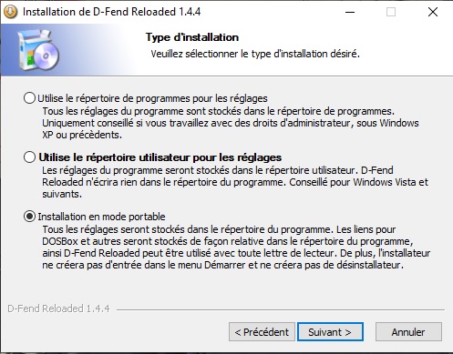453x354 pixels.
Task: Click the portable mode description about DOSBox links
Action: point(236,248)
